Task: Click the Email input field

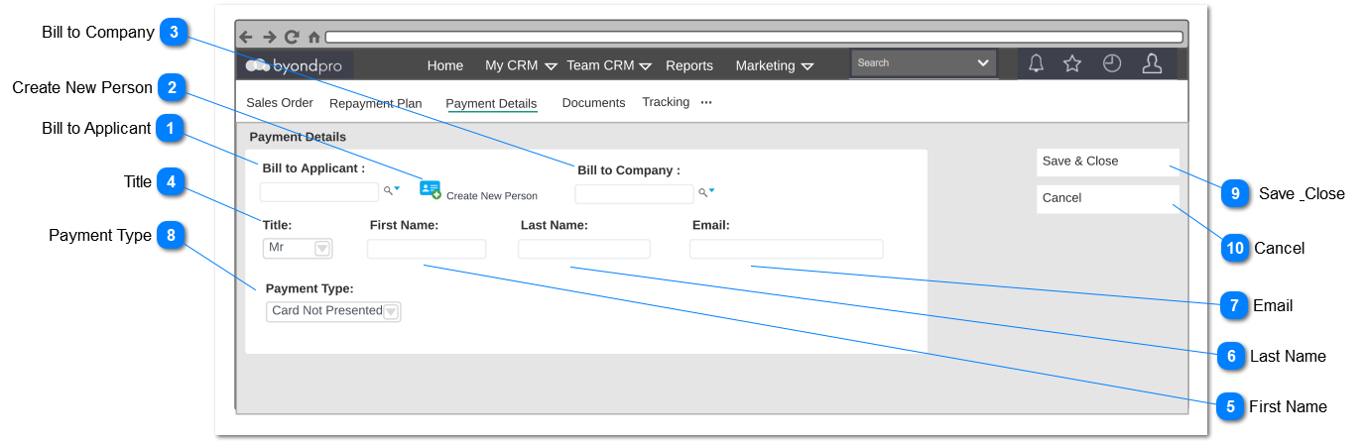Action: [786, 249]
